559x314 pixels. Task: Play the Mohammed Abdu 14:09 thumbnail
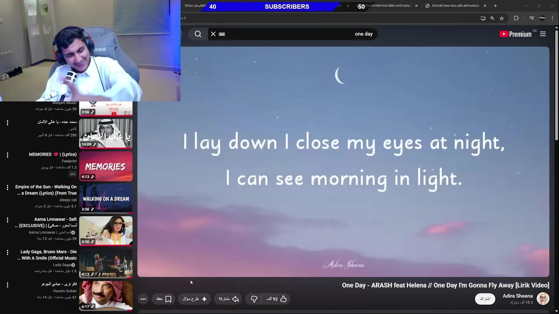point(106,133)
